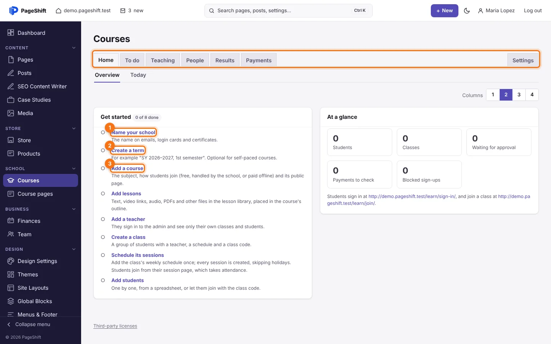Image resolution: width=551 pixels, height=344 pixels.
Task: Open the Add lessons link
Action: point(126,194)
